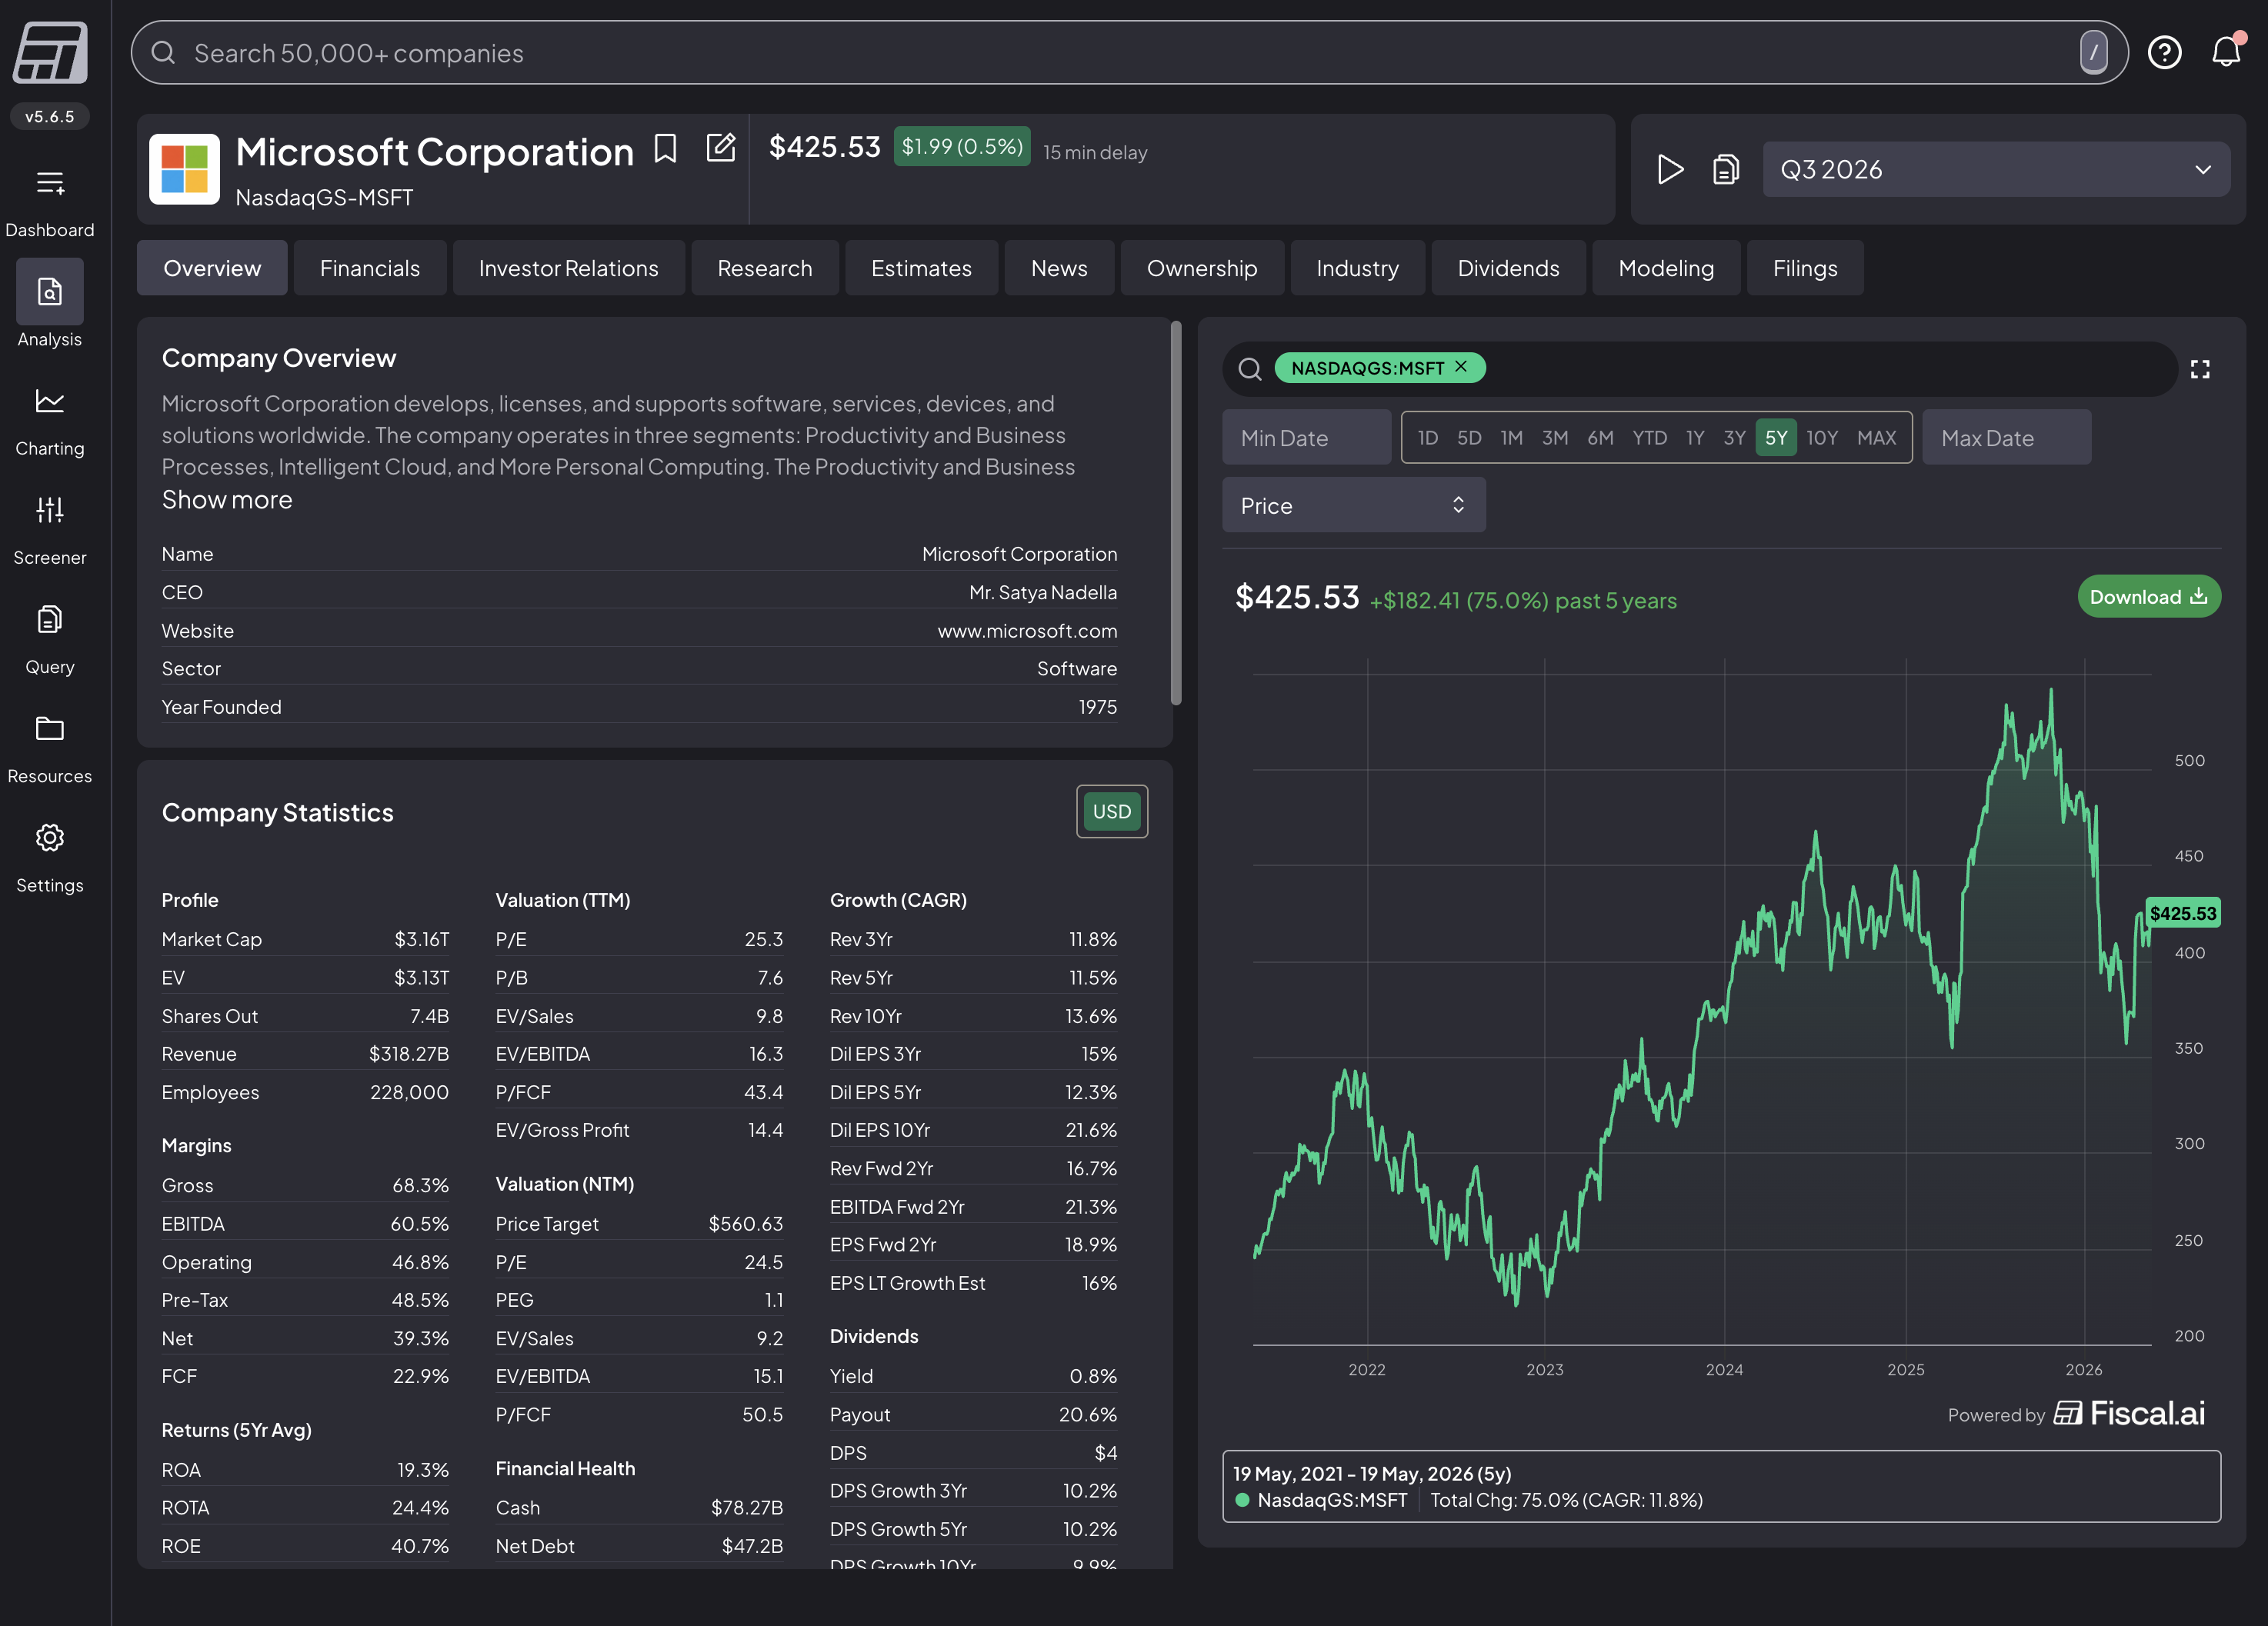Screen dimensions: 2268x1626
Task: Click the help question mark icon
Action: coord(2164,52)
